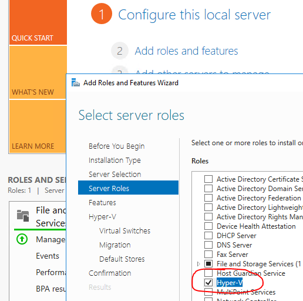The width and height of the screenshot is (303, 301).
Task: Open Events in File Services tile
Action: [48, 256]
